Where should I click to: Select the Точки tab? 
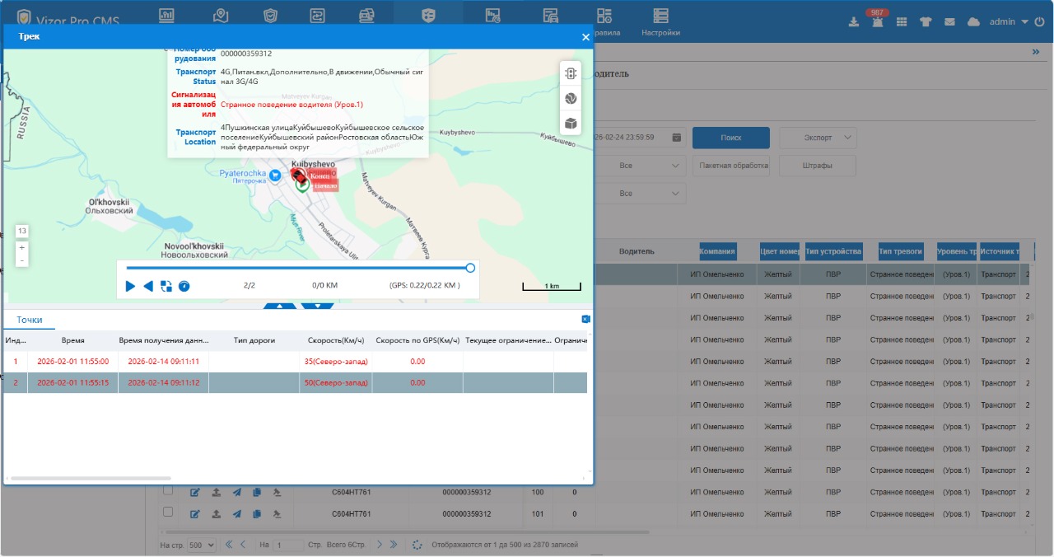pyautogui.click(x=30, y=320)
